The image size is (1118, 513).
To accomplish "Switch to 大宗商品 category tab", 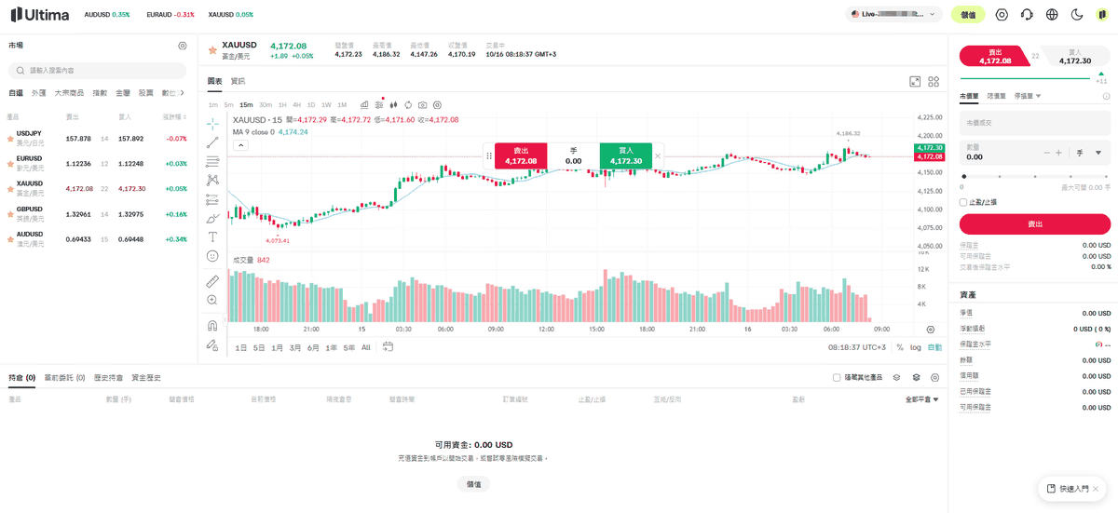I will click(x=69, y=93).
